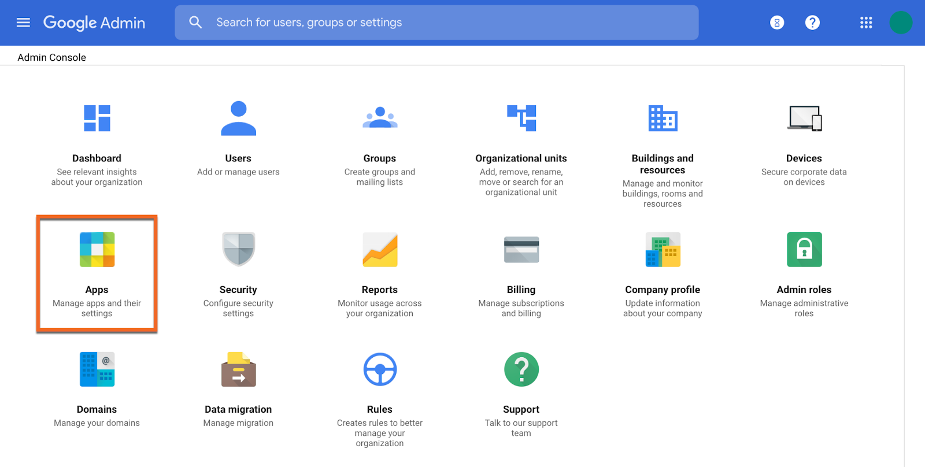This screenshot has height=467, width=925.
Task: Focus the search users, groups or settings field
Action: pos(436,23)
